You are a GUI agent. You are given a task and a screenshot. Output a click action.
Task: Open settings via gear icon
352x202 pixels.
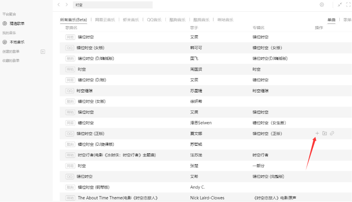322,5
